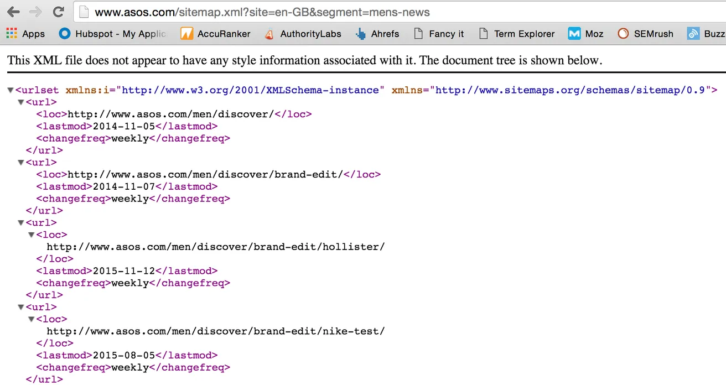Collapse the url node for discover/brand-edit/
This screenshot has height=385, width=726.
pos(21,163)
